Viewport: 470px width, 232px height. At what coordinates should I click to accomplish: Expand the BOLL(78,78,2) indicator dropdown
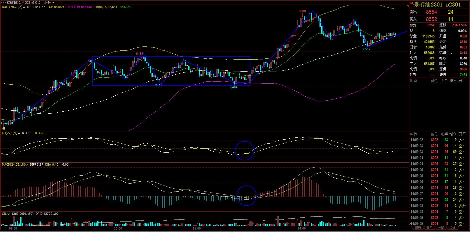24,7
